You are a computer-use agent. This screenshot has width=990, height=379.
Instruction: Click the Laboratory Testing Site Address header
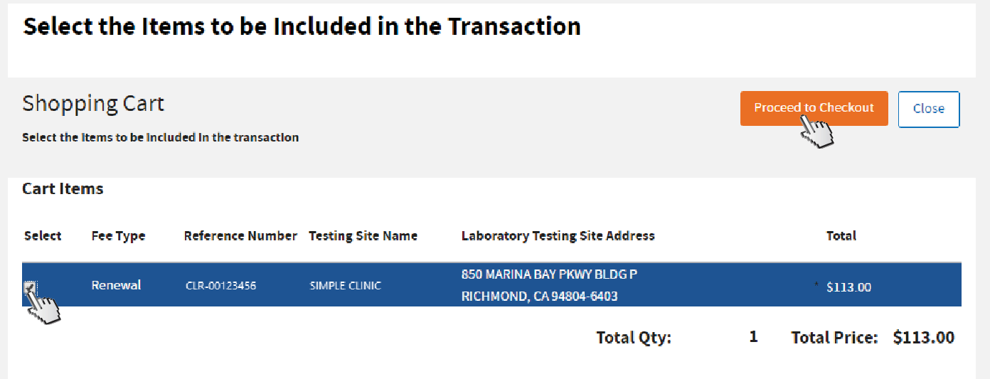558,236
